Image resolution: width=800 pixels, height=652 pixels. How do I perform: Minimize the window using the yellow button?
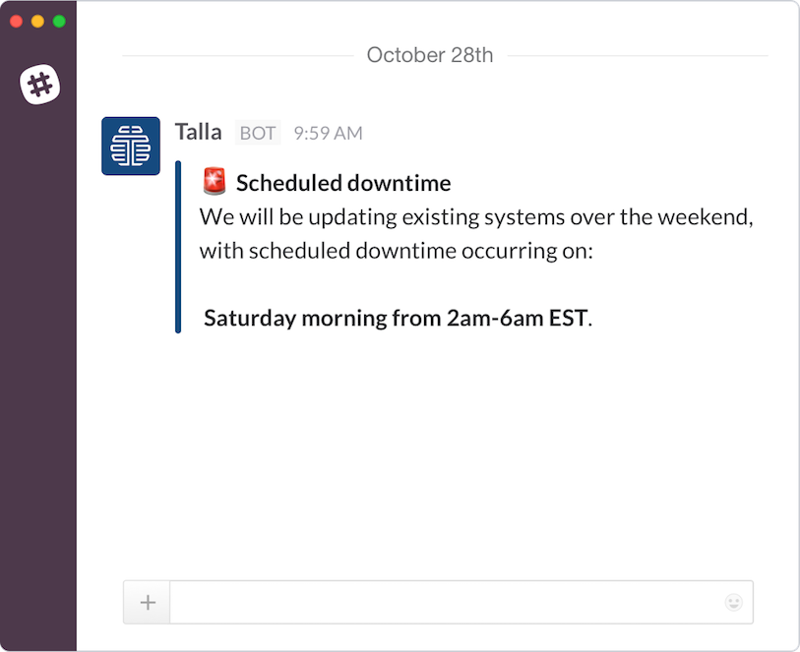pyautogui.click(x=37, y=21)
